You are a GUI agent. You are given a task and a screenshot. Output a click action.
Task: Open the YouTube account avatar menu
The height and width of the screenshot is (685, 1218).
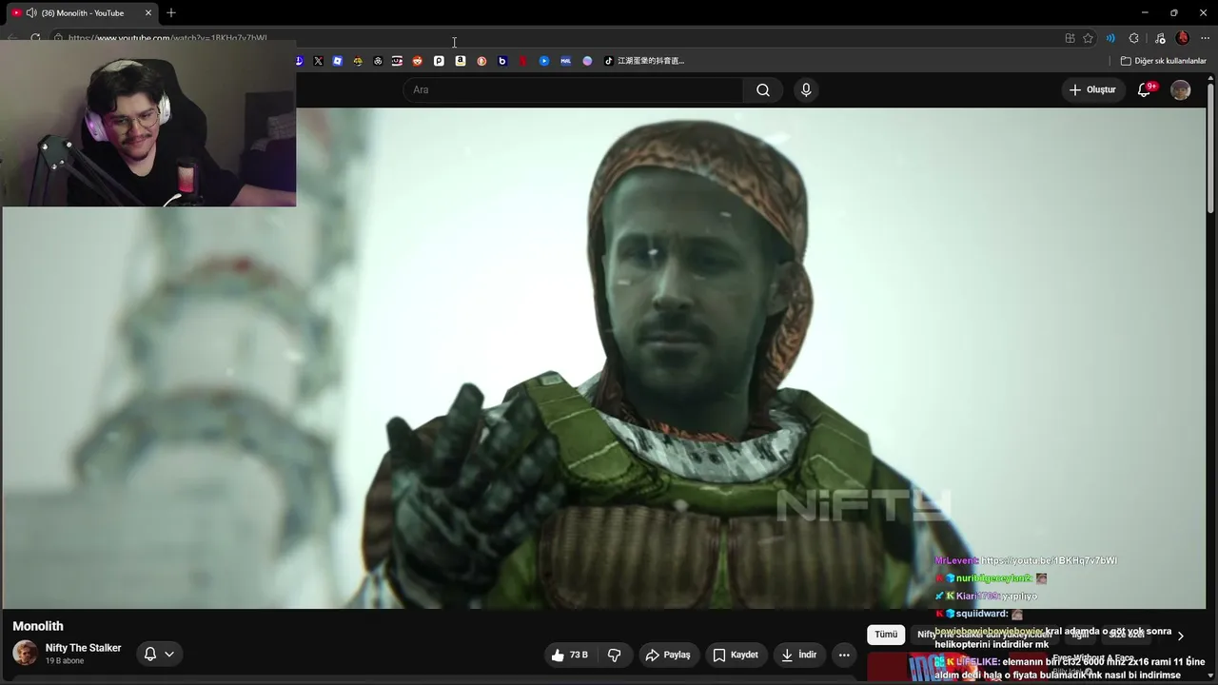(x=1181, y=89)
